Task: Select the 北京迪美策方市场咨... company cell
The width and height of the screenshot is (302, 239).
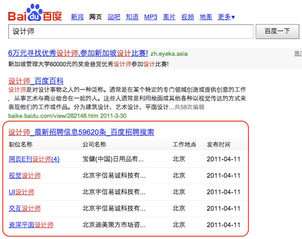Action: [114, 225]
